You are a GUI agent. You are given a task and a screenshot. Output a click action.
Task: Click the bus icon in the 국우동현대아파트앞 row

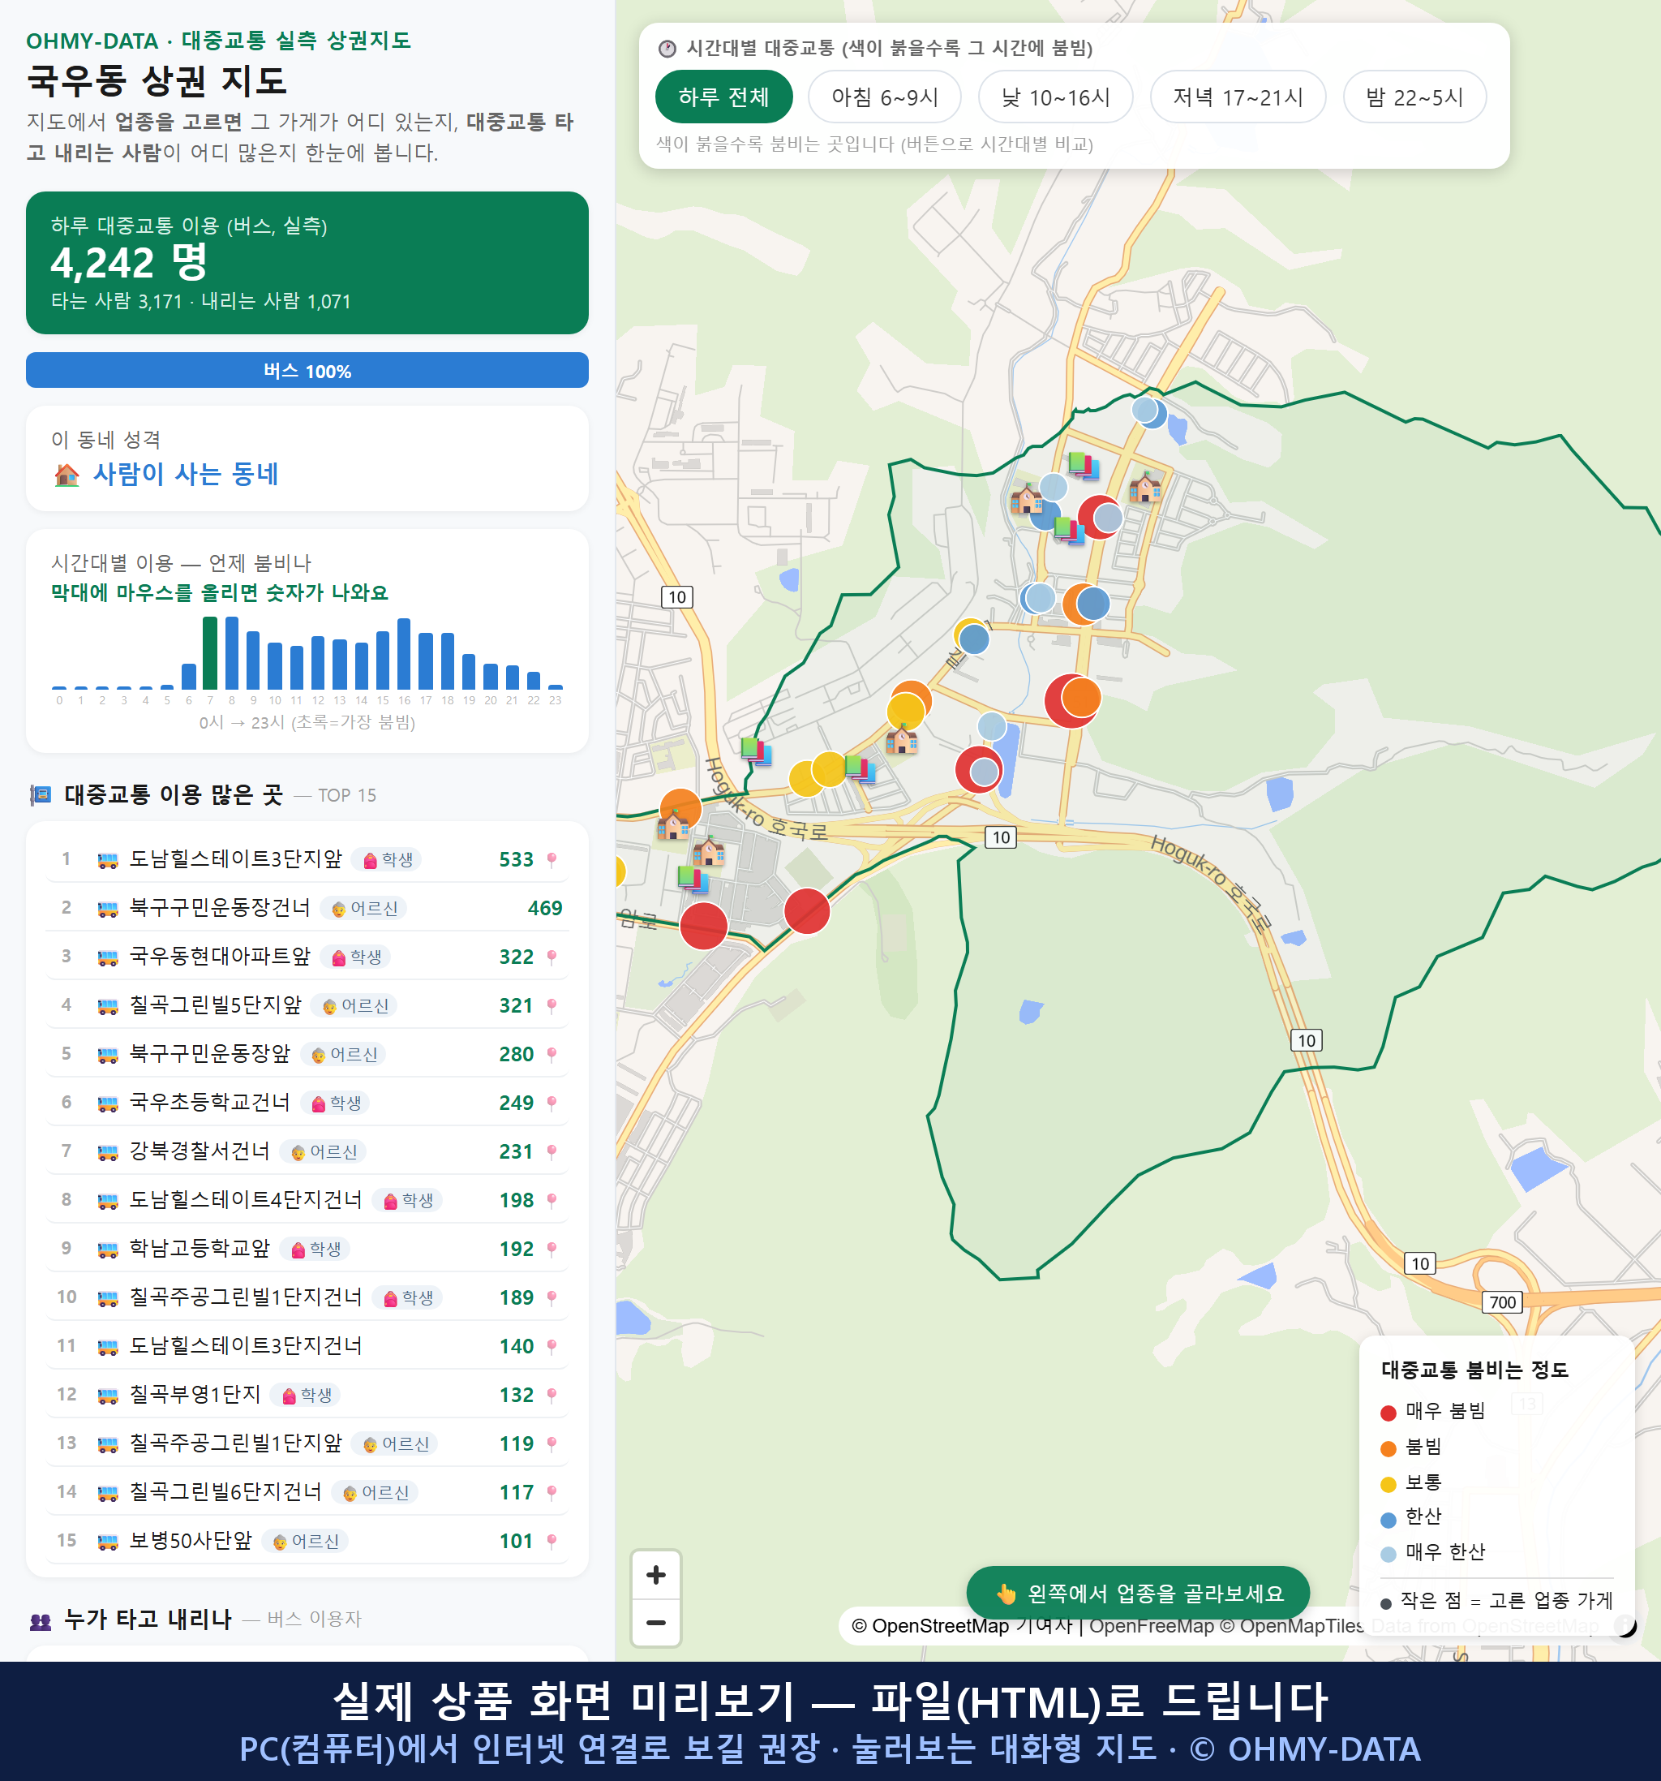tap(107, 957)
